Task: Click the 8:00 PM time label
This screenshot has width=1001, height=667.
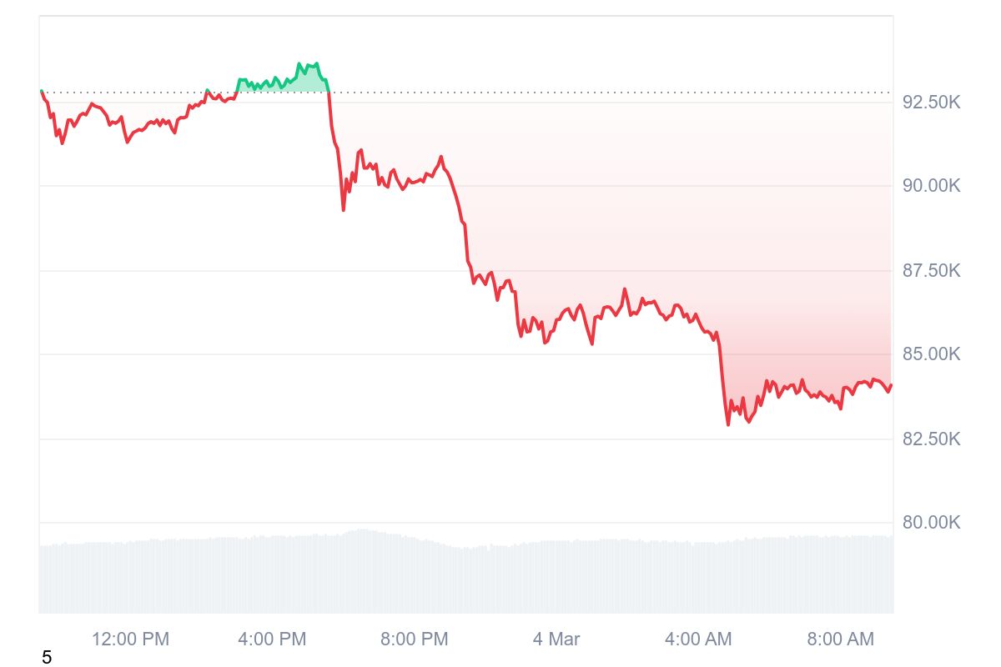Action: (x=414, y=639)
